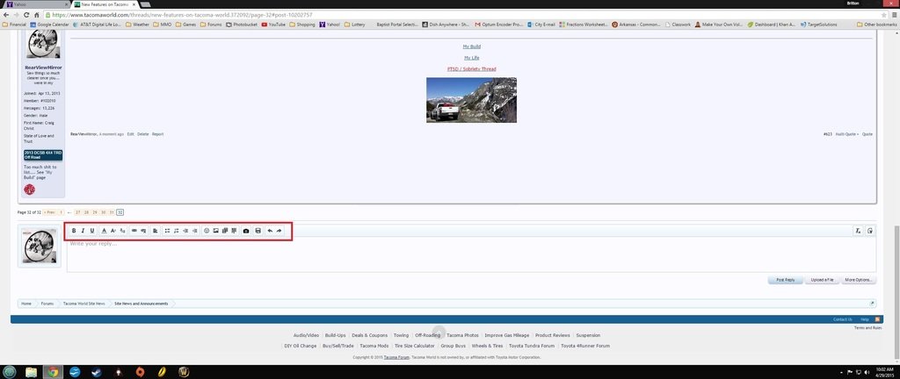Click the Tacoma World Site News breadcrumb
This screenshot has height=379, width=900.
83,304
